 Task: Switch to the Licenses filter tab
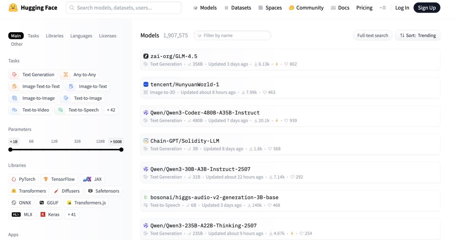pos(107,36)
